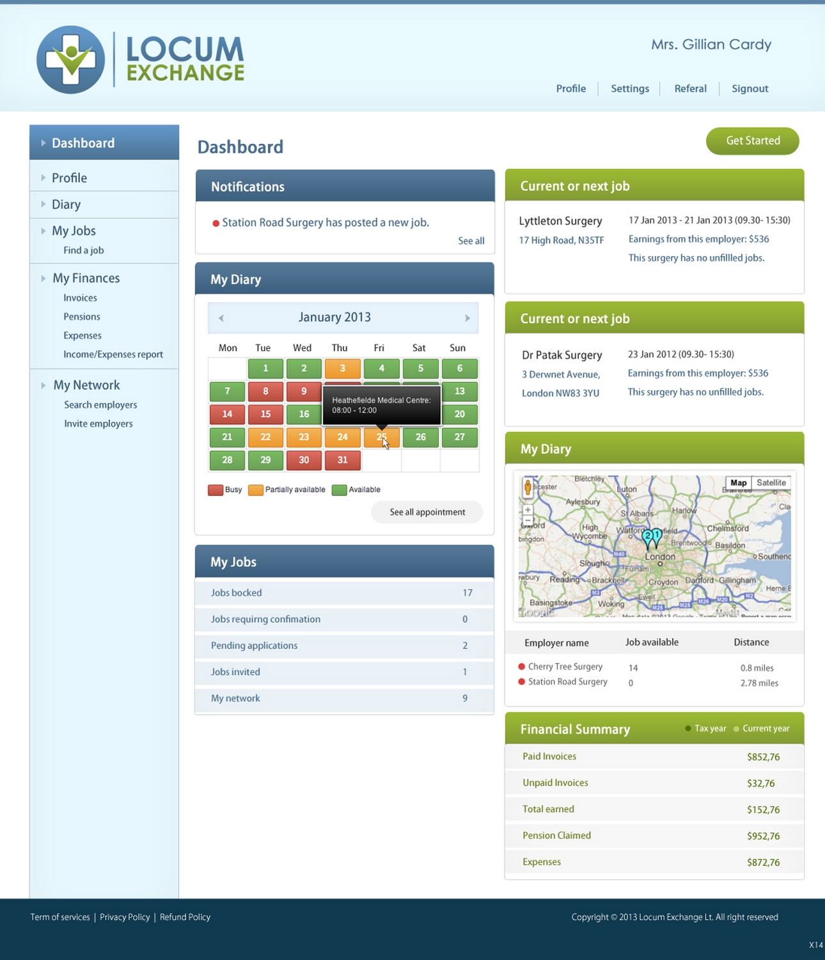Select January 30 on the calendar
This screenshot has width=825, height=960.
pos(304,460)
